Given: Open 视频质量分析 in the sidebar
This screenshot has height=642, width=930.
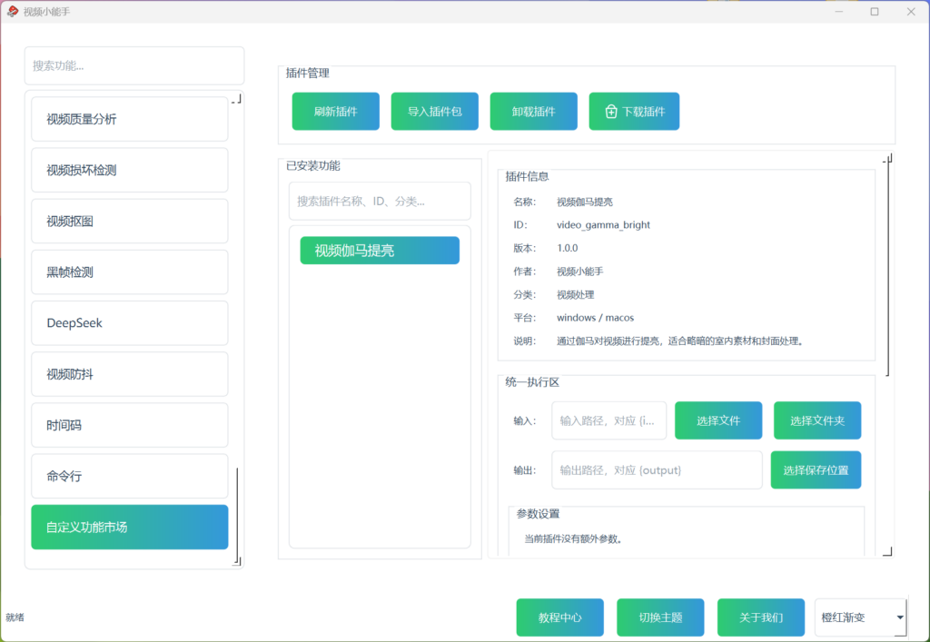Looking at the screenshot, I should 130,119.
